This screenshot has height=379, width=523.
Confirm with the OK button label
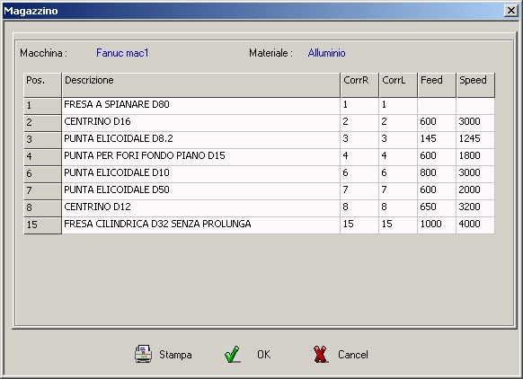(x=264, y=355)
